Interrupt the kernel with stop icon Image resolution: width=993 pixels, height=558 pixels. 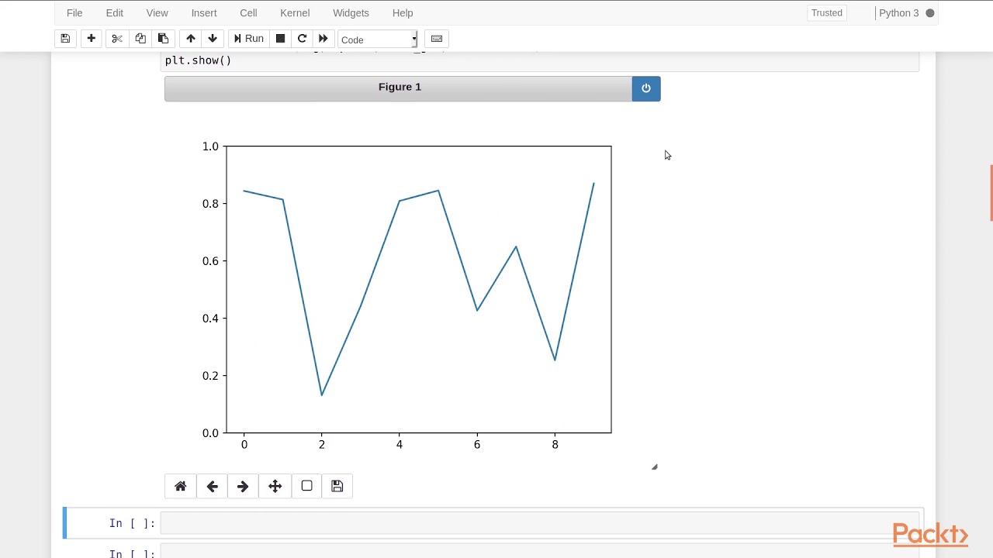point(280,39)
